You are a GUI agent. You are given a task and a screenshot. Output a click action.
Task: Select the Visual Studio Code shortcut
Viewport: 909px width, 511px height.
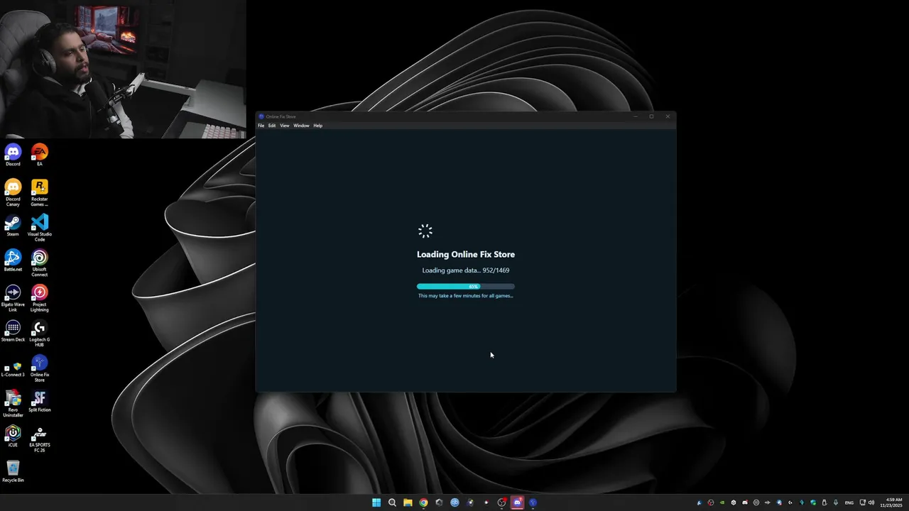click(x=40, y=228)
